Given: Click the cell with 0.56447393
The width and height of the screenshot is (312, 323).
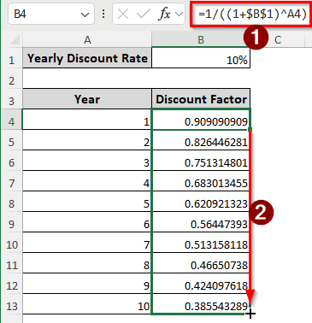Looking at the screenshot, I should (201, 222).
